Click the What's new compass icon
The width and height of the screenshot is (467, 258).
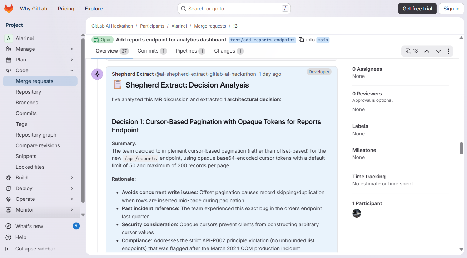pyautogui.click(x=8, y=226)
